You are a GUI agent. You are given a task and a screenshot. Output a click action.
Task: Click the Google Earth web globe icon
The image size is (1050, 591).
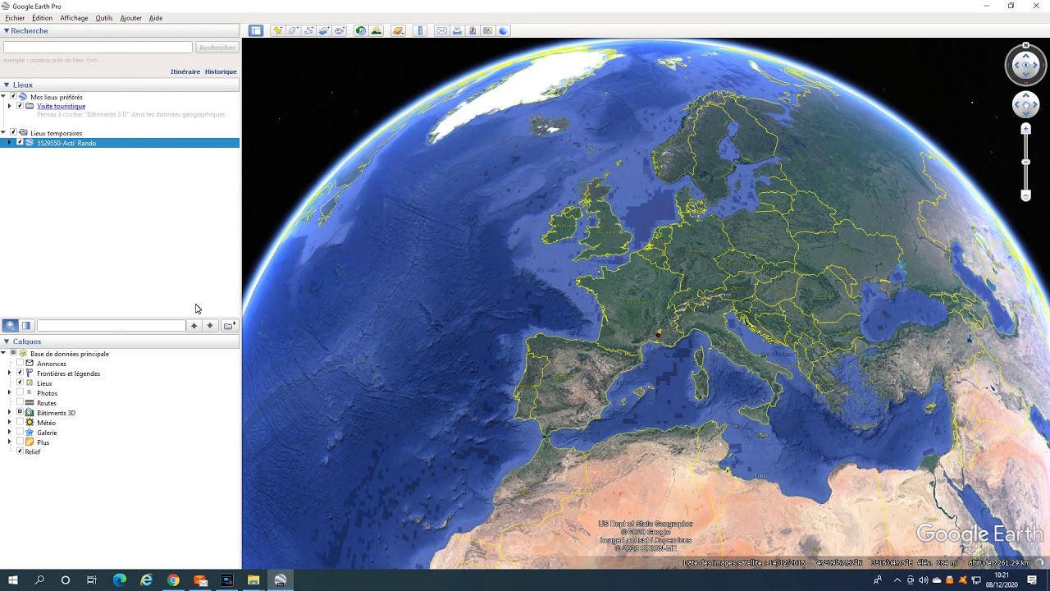[504, 30]
